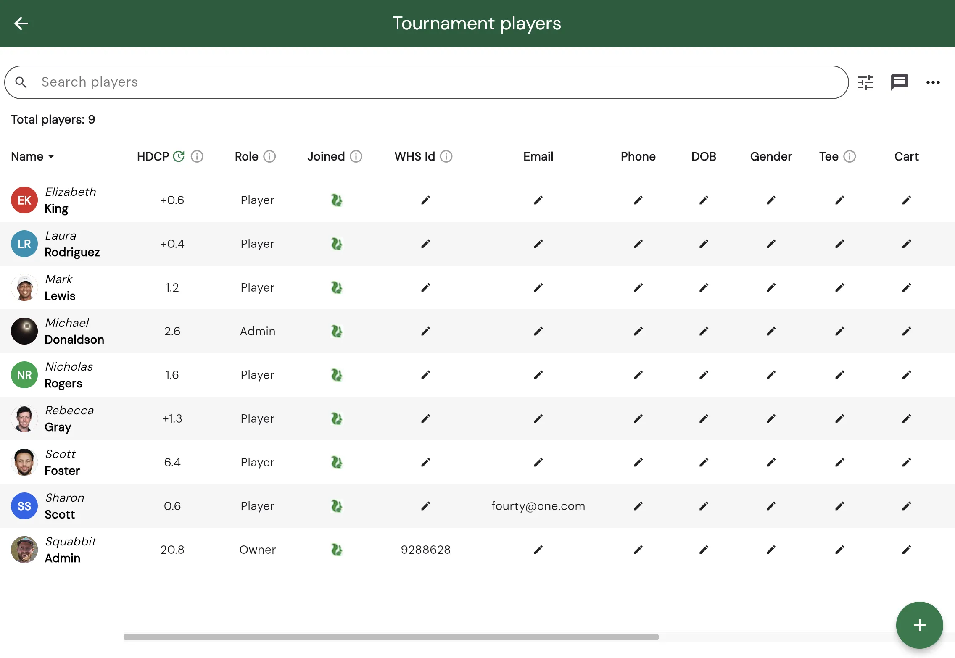
Task: View the Tee column info icon
Action: [x=850, y=156]
